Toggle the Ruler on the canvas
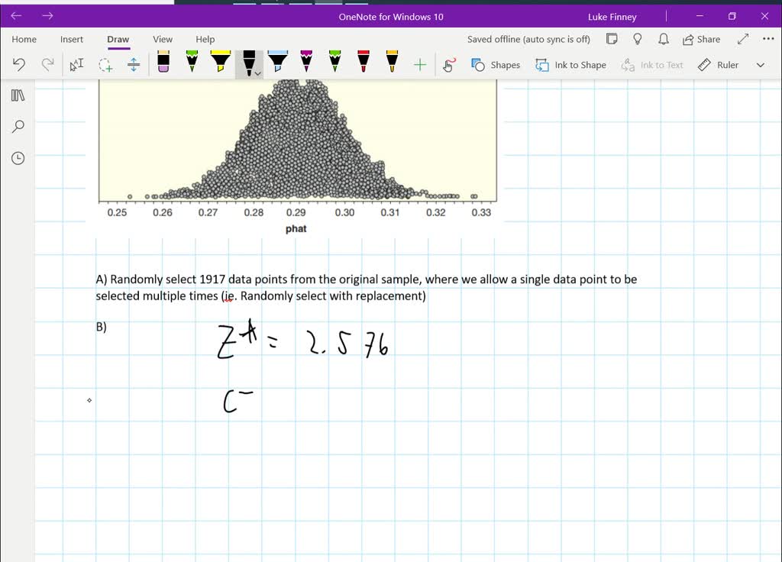The height and width of the screenshot is (562, 782). pyautogui.click(x=718, y=65)
